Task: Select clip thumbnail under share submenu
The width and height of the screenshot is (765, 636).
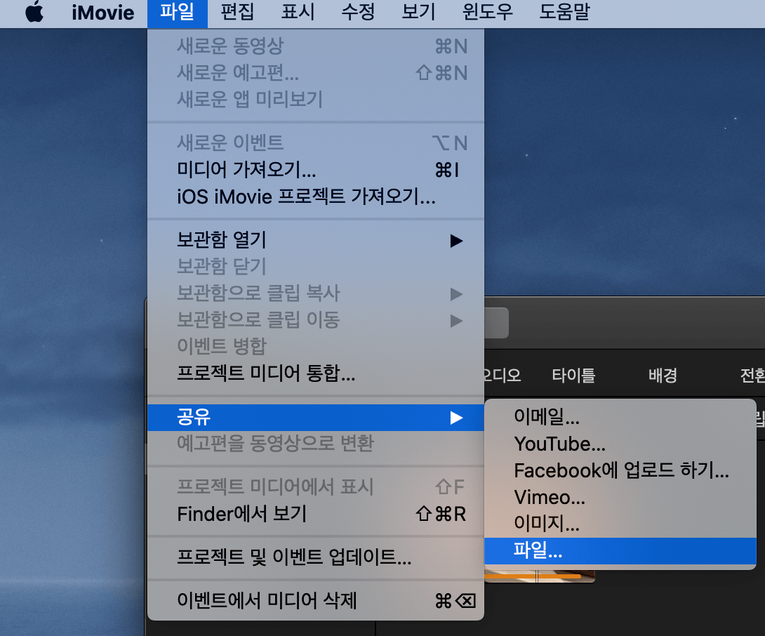Action: [540, 576]
